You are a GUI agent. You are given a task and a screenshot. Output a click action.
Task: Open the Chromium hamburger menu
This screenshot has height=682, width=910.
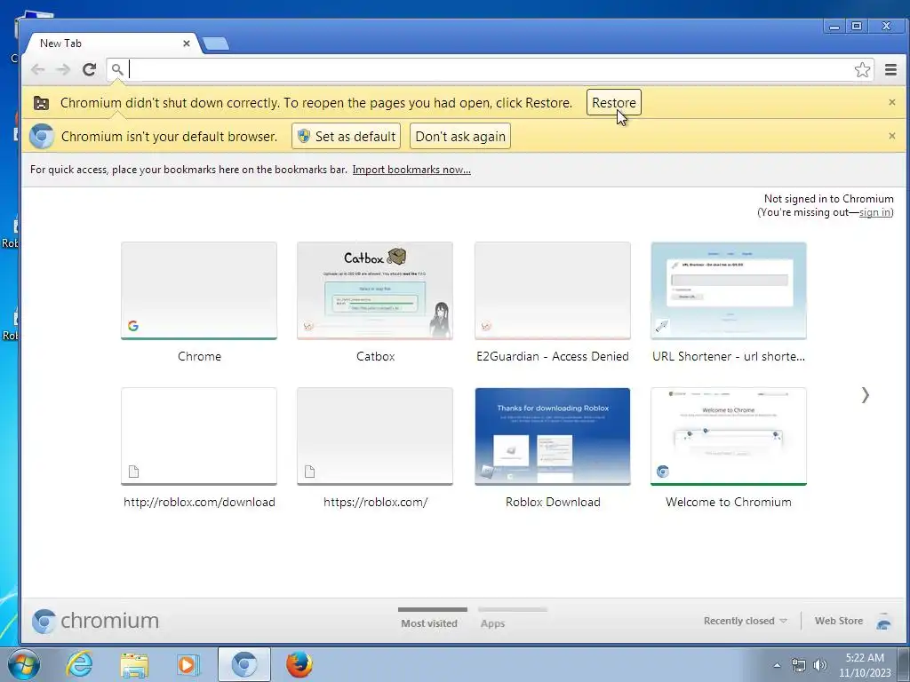click(x=890, y=69)
